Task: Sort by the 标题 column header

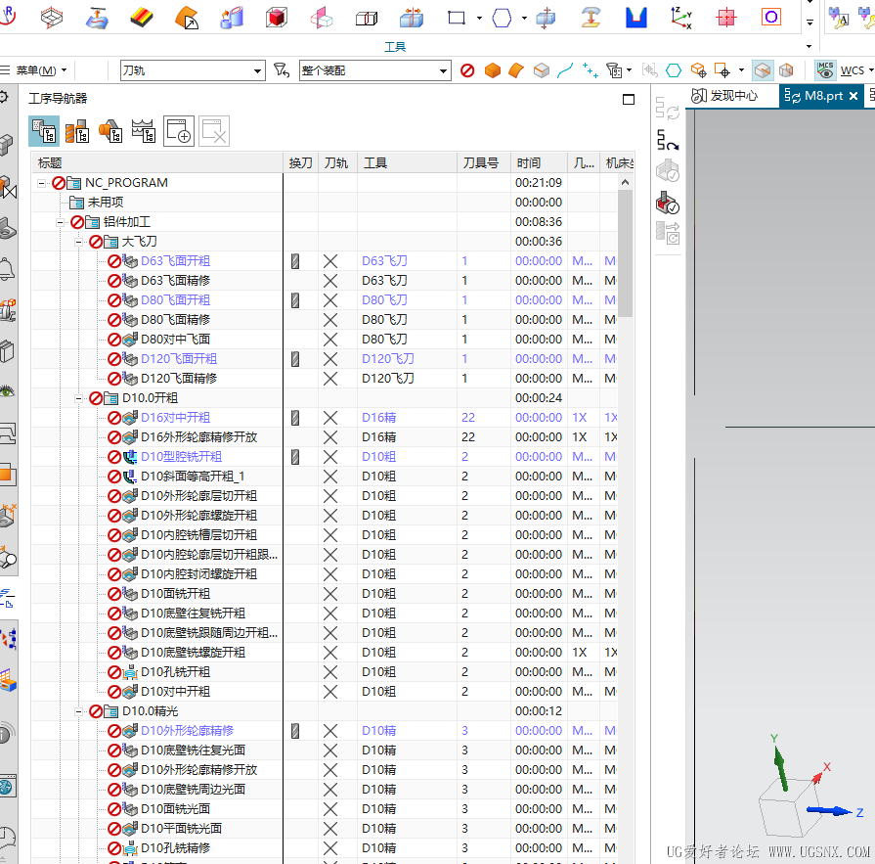Action: 157,163
